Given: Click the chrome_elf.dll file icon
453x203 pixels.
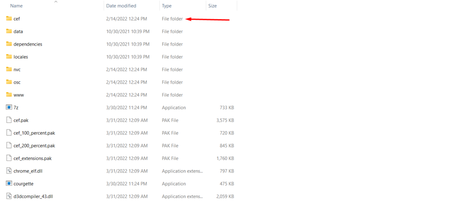Looking at the screenshot, I should [x=9, y=171].
